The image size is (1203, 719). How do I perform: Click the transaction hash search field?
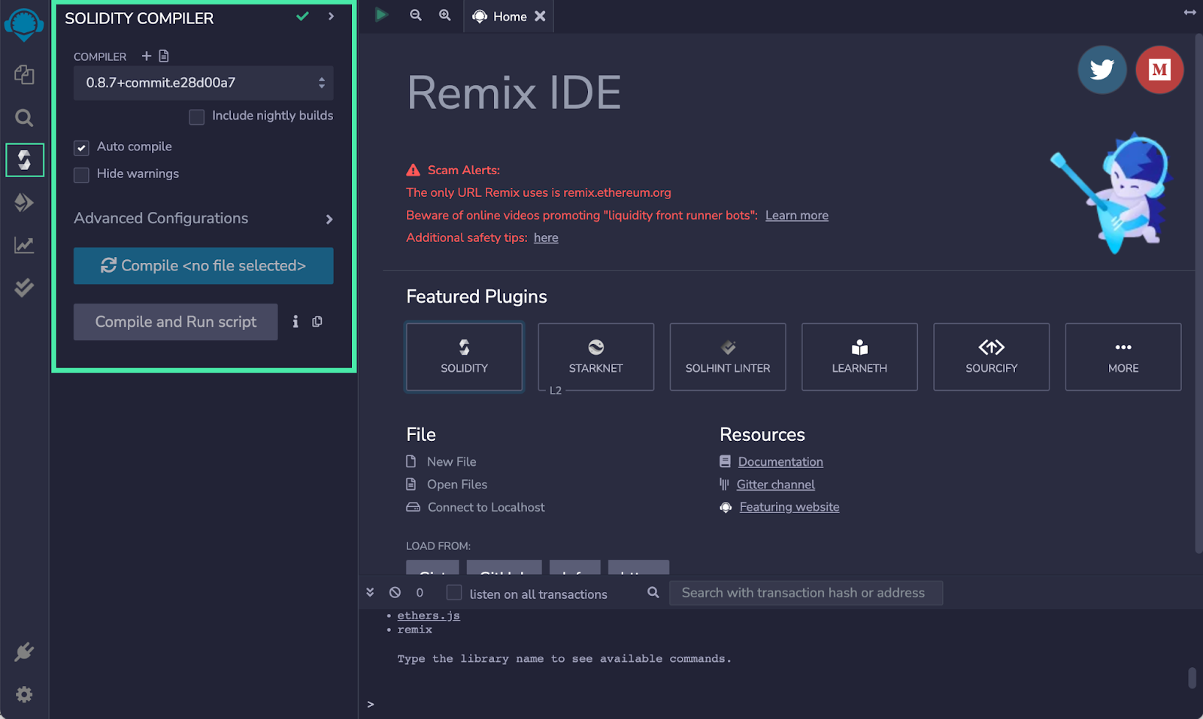(x=805, y=593)
